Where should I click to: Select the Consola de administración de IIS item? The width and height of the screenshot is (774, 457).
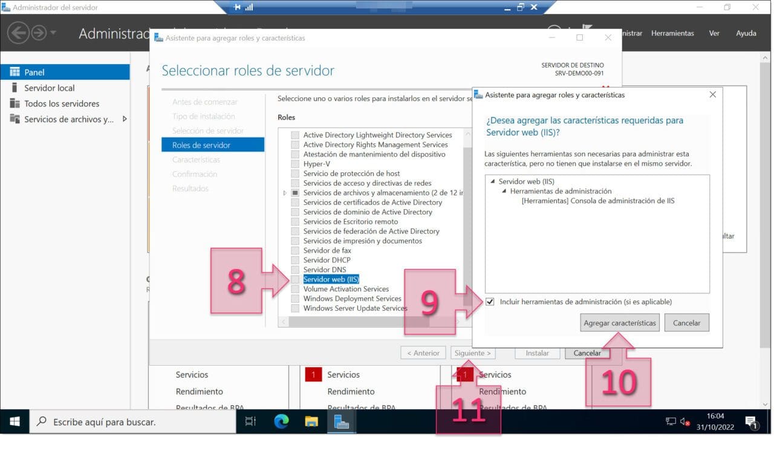(598, 201)
